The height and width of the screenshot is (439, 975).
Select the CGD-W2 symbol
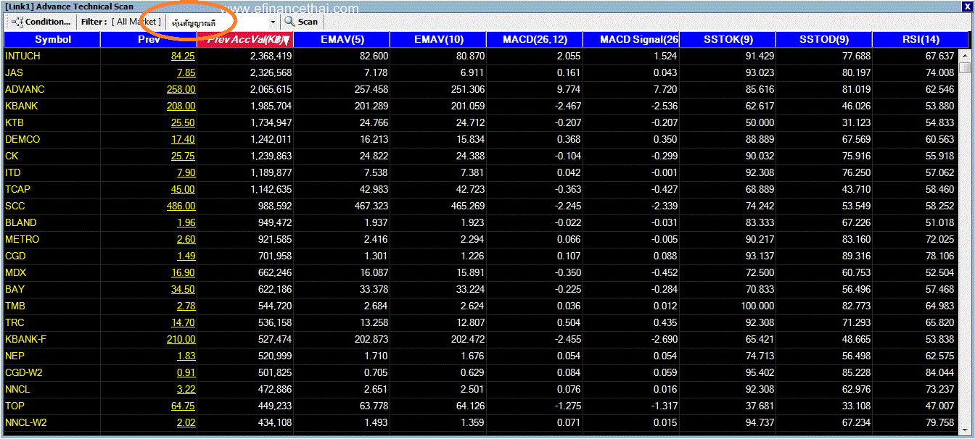click(24, 372)
